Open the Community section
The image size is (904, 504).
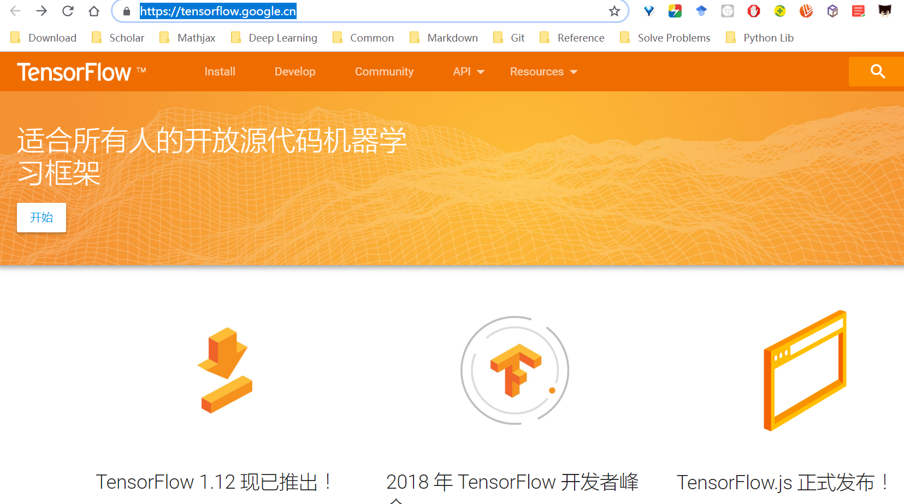point(384,72)
